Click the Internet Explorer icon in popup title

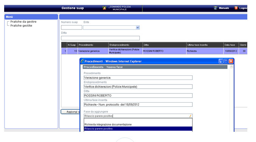tap(82, 61)
